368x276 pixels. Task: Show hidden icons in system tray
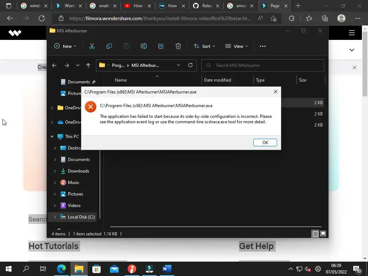[290, 269]
